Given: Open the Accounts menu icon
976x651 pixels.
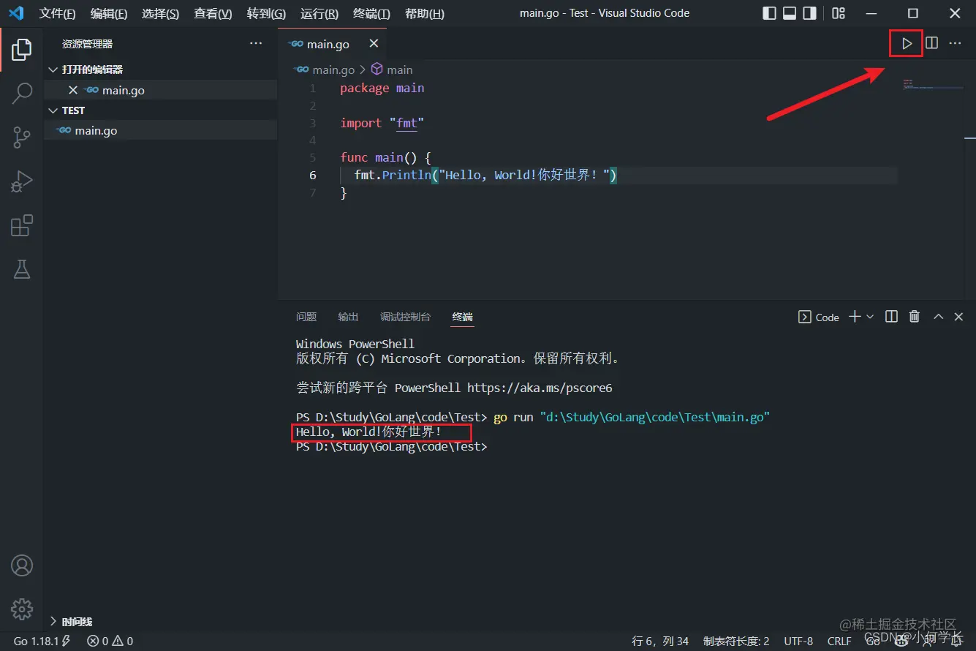Looking at the screenshot, I should [22, 565].
